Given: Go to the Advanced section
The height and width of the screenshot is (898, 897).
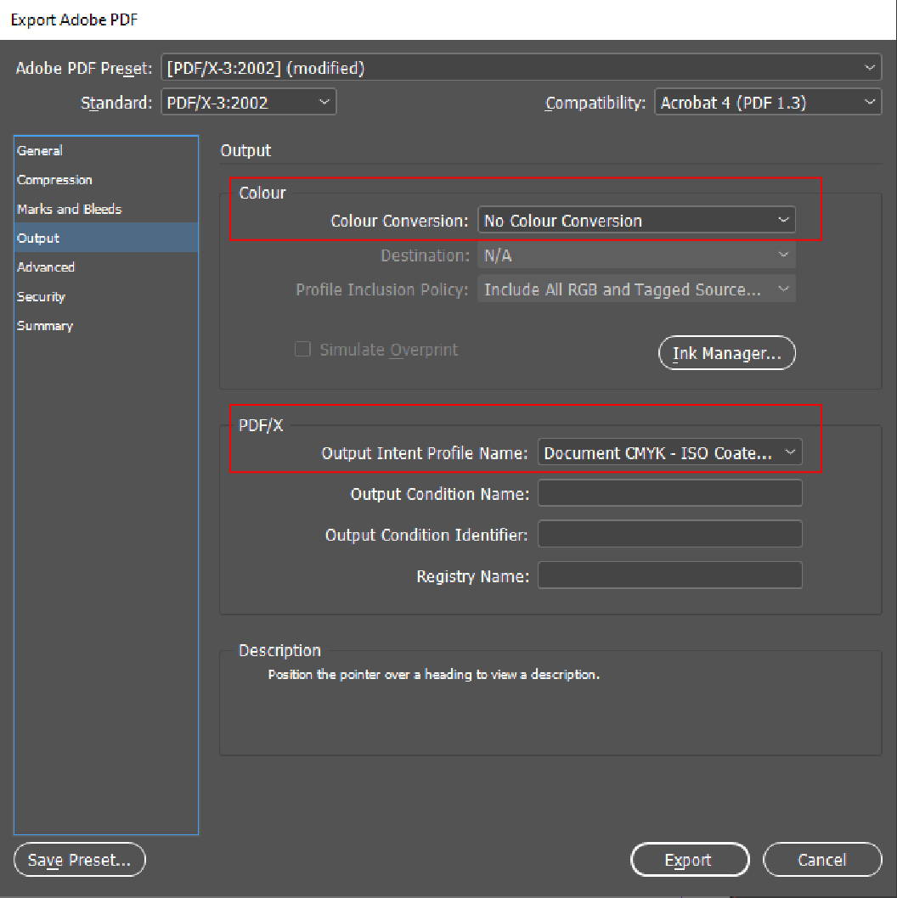Looking at the screenshot, I should pos(46,267).
